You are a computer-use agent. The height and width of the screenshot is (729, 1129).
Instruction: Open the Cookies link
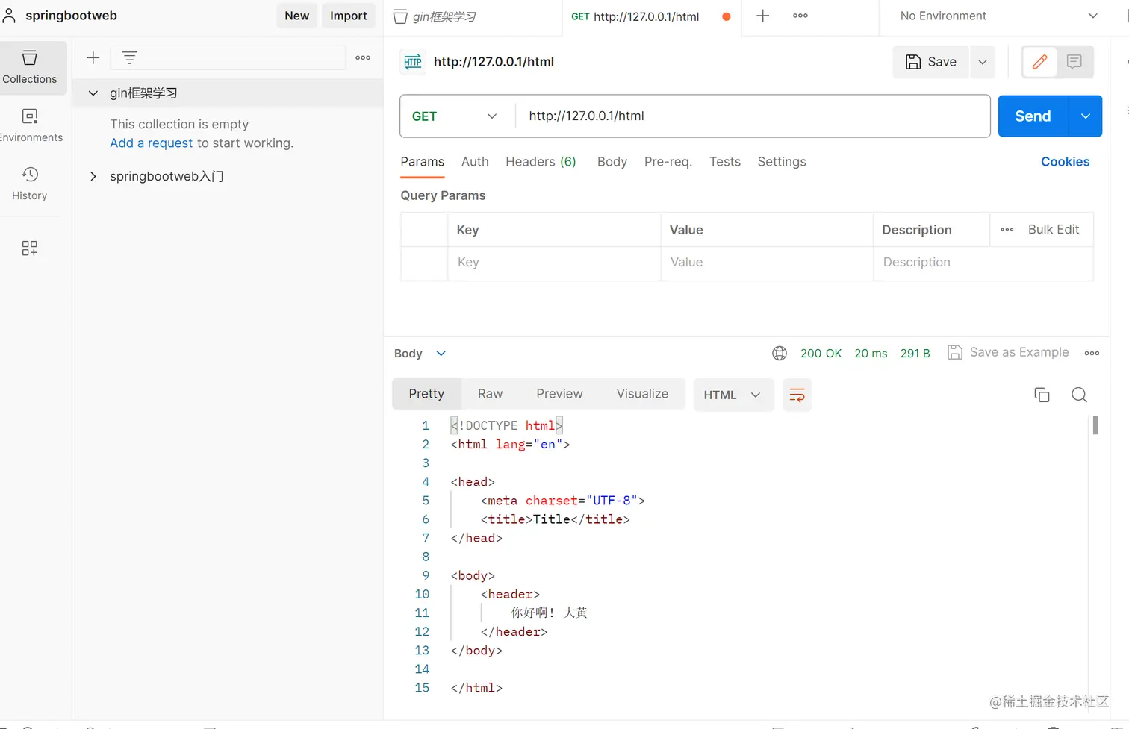(1065, 162)
